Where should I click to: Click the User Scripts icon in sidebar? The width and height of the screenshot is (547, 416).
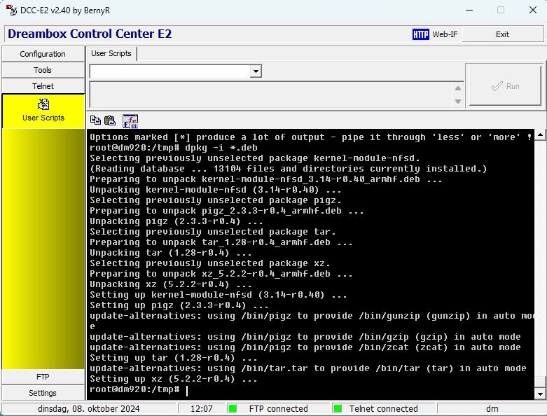[x=43, y=104]
